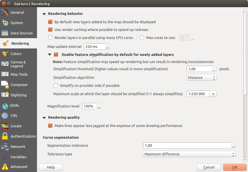Expand the maximum scale 1:250 000 dropdown

coord(213,94)
